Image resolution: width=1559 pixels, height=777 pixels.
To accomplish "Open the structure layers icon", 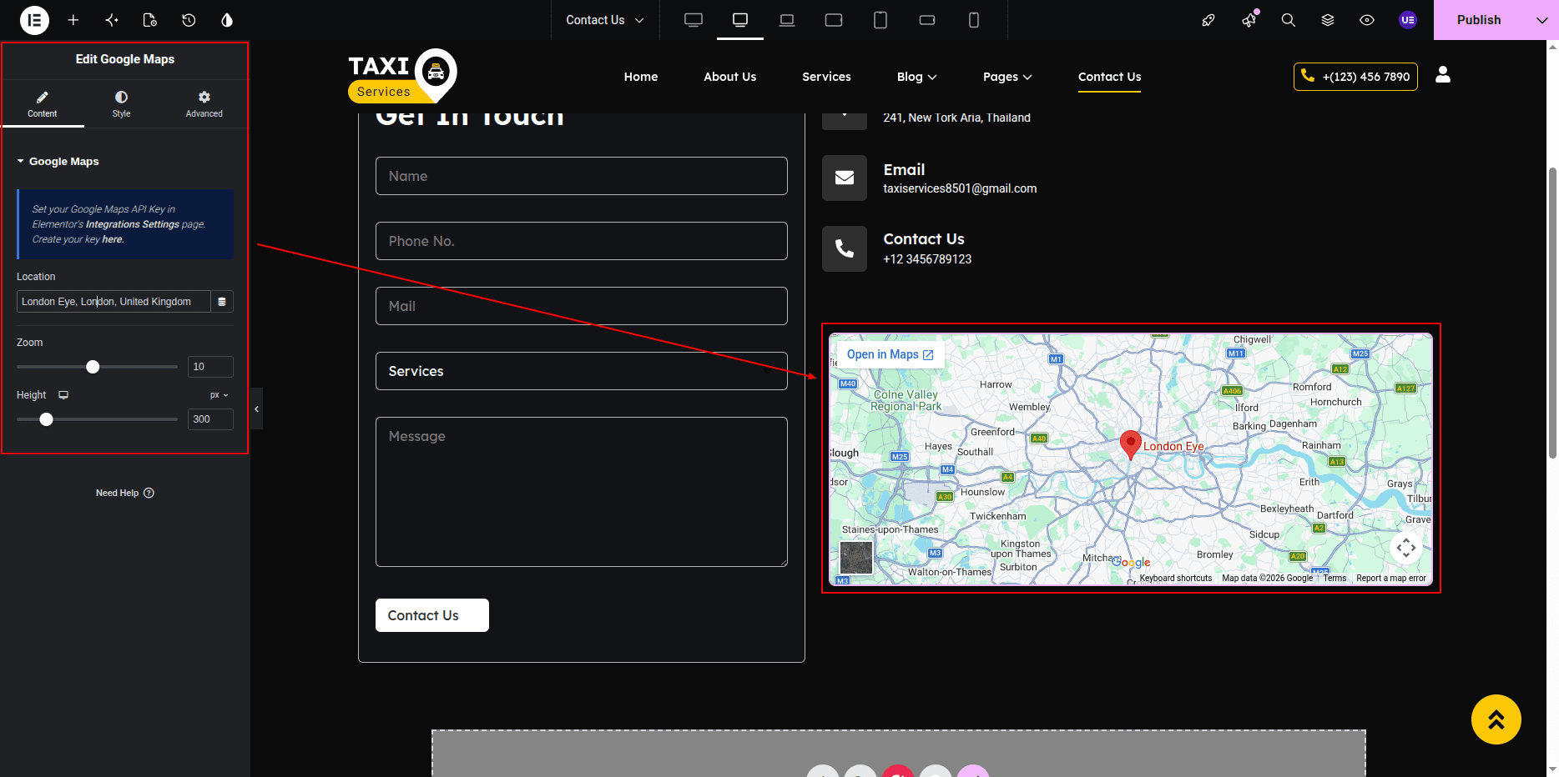I will [1328, 20].
